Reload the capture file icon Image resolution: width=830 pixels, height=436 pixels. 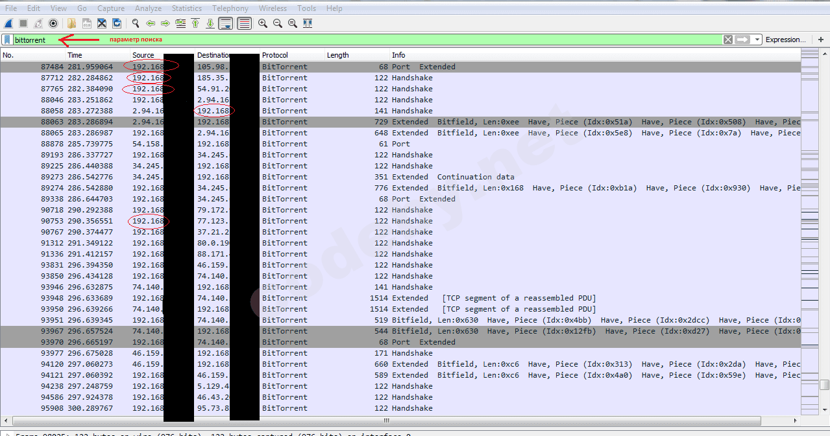(117, 23)
